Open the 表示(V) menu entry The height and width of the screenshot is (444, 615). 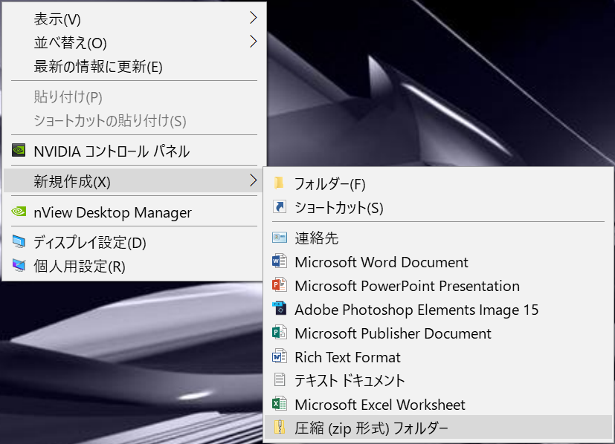134,19
